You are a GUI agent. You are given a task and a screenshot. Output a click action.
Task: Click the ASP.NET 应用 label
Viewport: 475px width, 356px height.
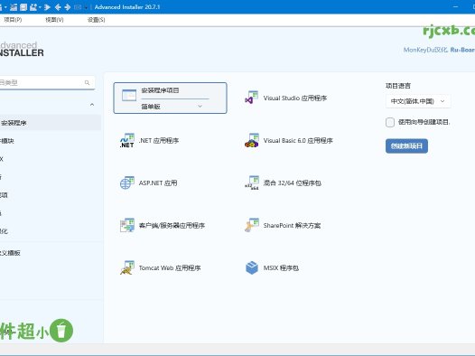click(x=158, y=183)
